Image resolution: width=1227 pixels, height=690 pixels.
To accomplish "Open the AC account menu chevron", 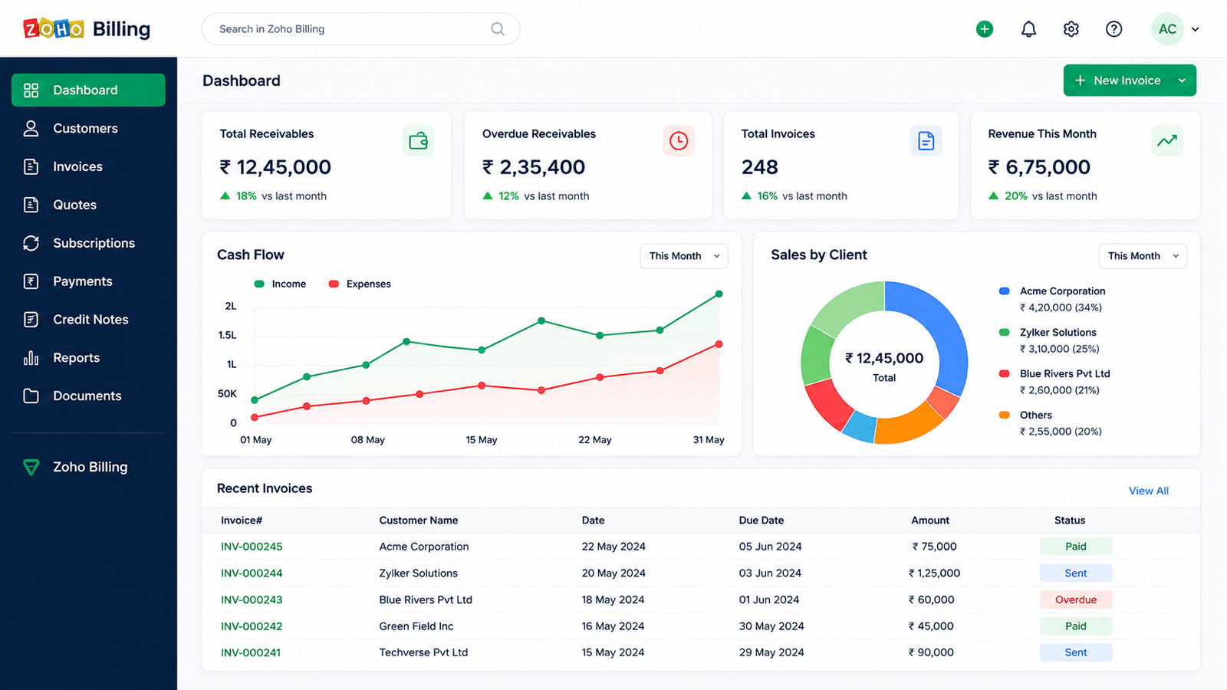I will point(1195,29).
